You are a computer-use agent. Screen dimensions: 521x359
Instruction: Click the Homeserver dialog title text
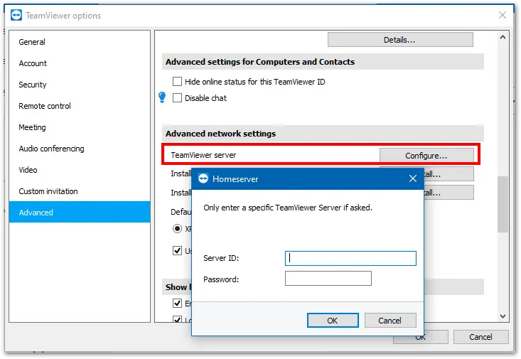[235, 179]
